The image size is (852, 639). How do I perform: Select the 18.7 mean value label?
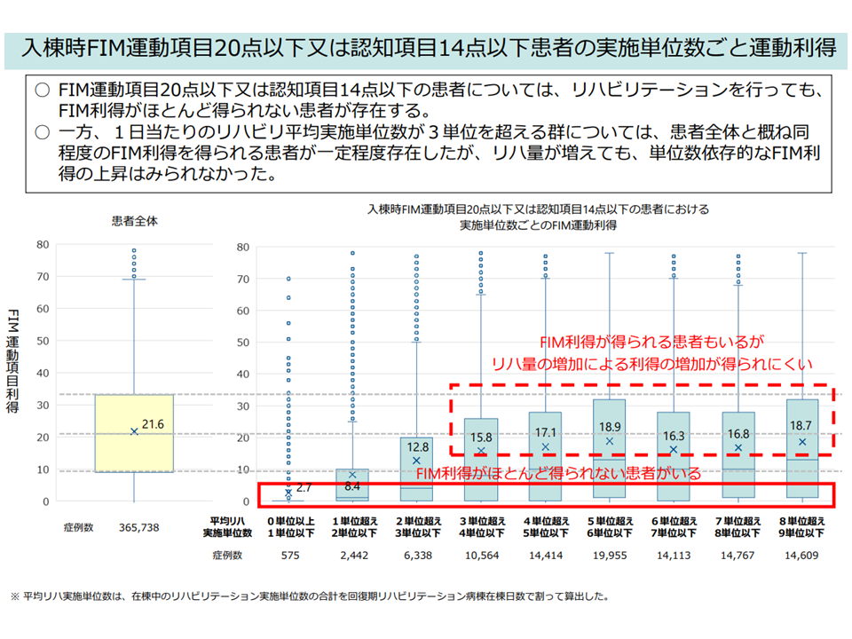802,427
